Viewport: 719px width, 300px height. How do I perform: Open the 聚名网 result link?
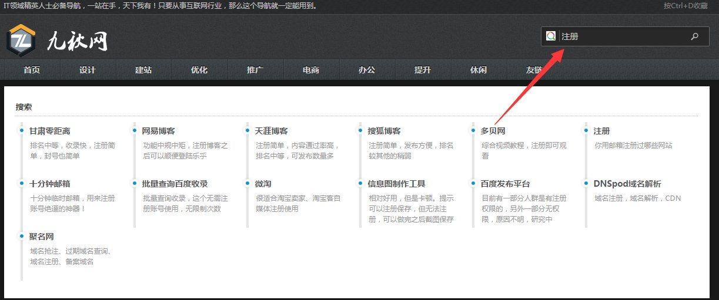pos(42,236)
